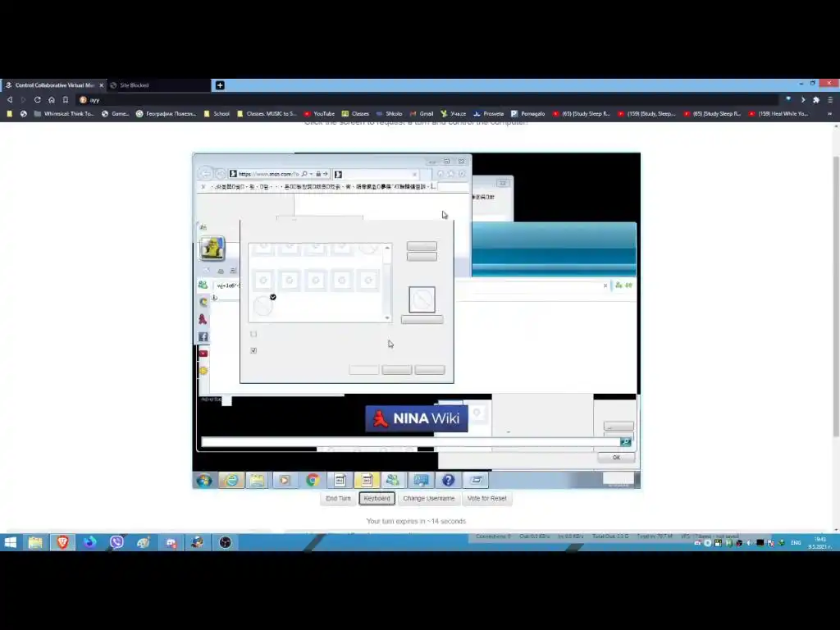Open Internet Explorer in VM taskbar
Image resolution: width=840 pixels, height=630 pixels.
231,480
